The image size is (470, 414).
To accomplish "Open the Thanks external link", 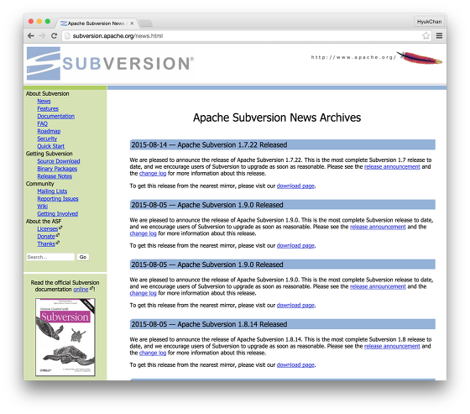I will 46,244.
